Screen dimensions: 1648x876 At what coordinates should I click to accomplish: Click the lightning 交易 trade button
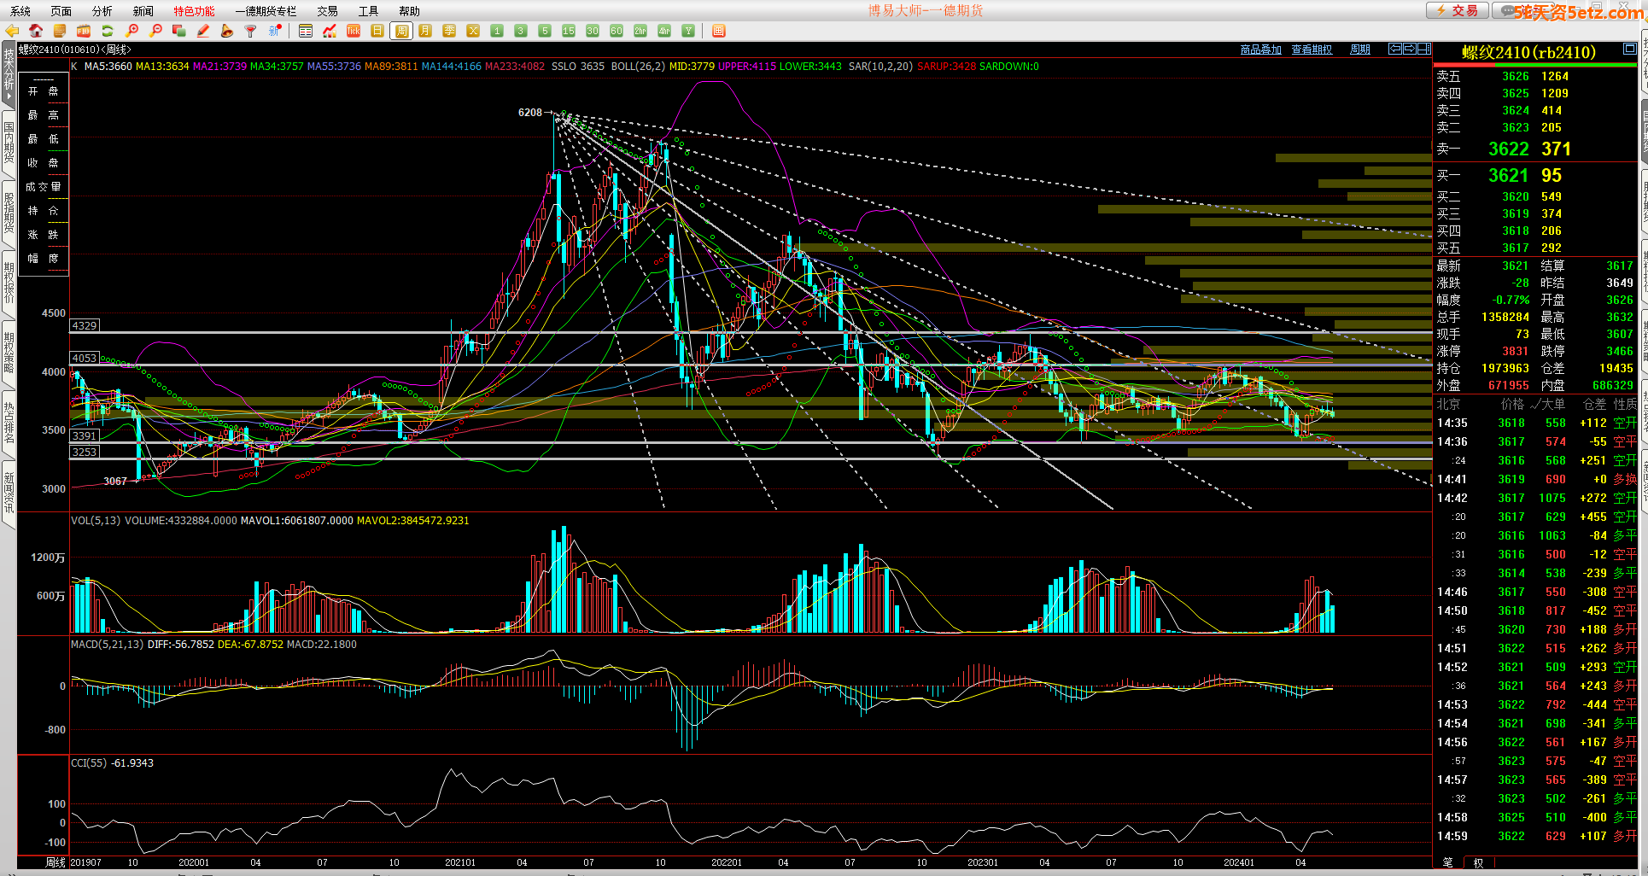tap(1457, 10)
